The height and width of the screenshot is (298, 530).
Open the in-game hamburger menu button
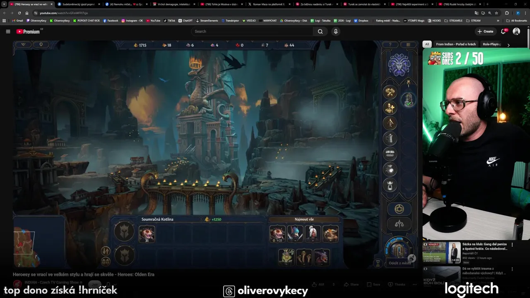pos(408,45)
